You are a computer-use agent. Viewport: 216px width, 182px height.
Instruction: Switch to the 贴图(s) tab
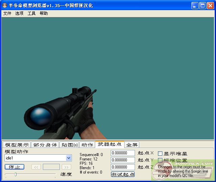point(69,145)
